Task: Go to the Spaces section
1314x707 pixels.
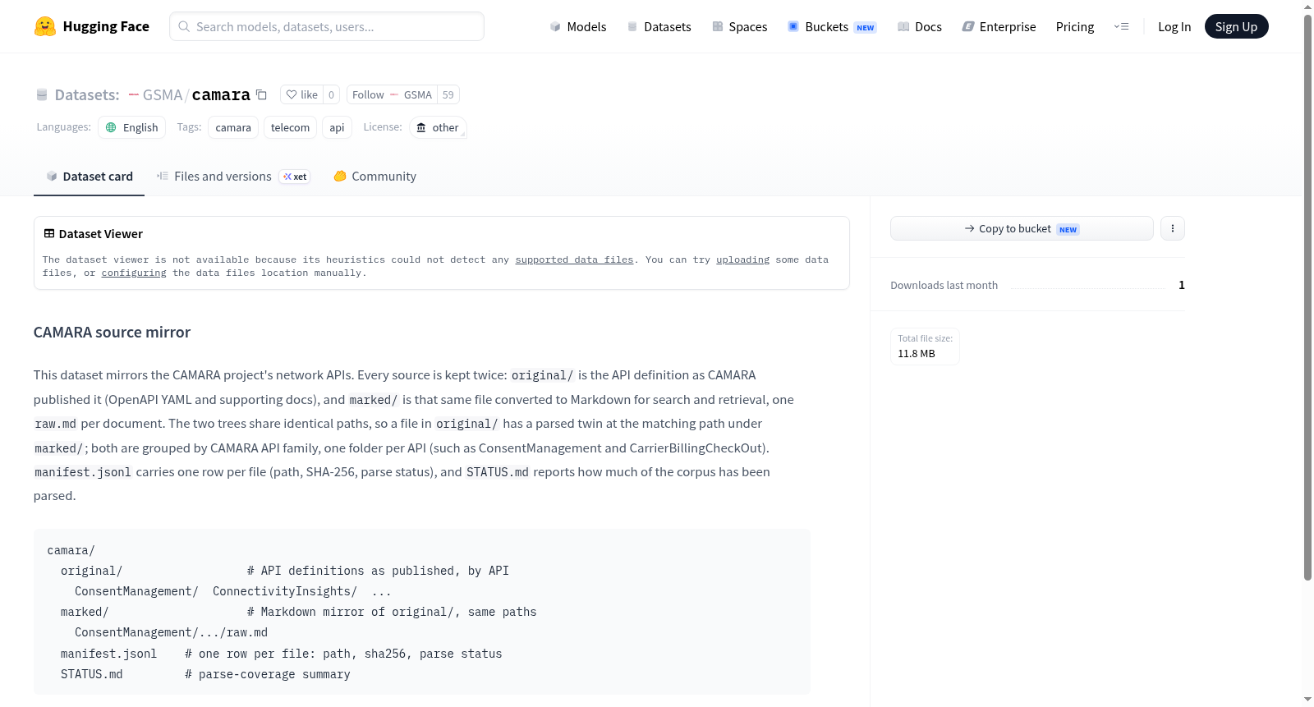Action: point(739,26)
